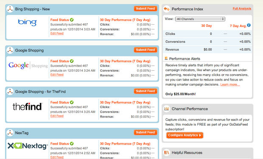Image resolution: width=263 pixels, height=159 pixels.
Task: Click the Performance Alerts bell icon
Action: coord(166,58)
